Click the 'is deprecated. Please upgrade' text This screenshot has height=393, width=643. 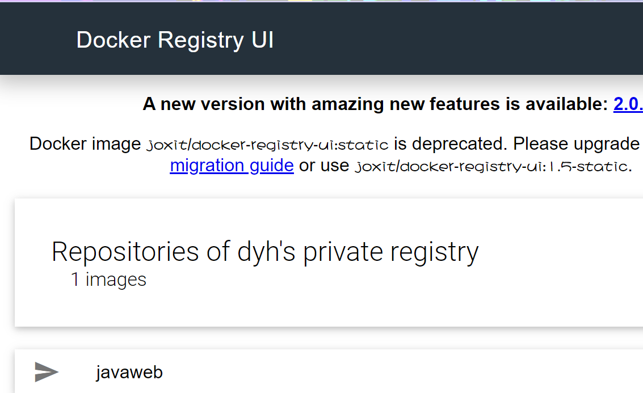point(516,144)
